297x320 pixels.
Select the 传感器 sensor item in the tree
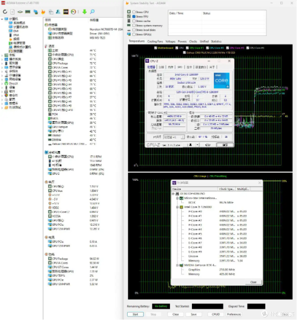pos(16,51)
